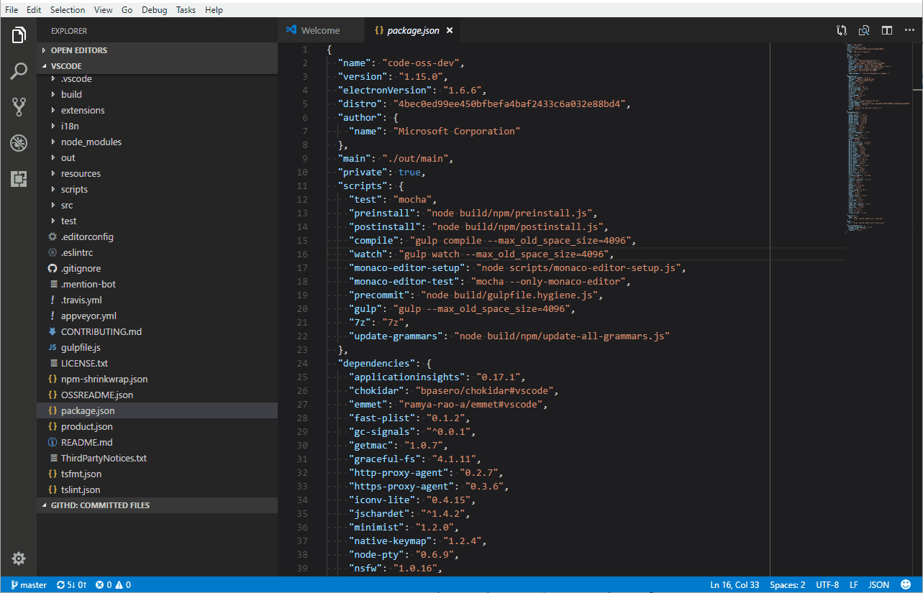Open the editor More Actions ellipsis
The height and width of the screenshot is (593, 923).
(909, 31)
